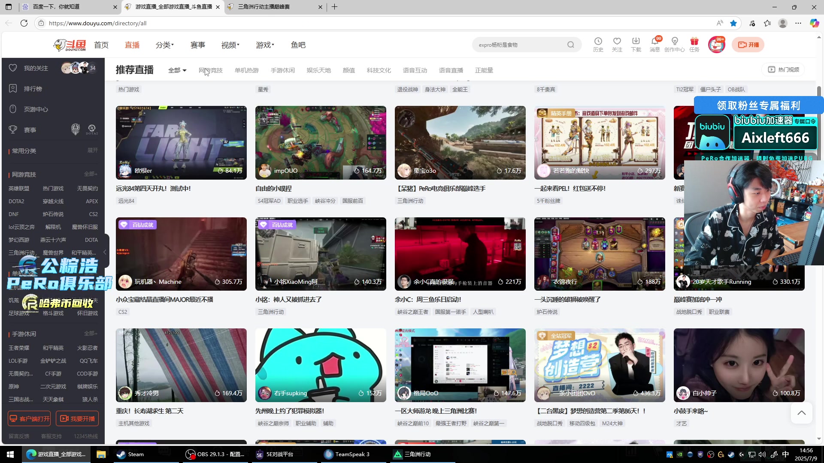Expand the 游戏 navigation dropdown
This screenshot has height=463, width=824.
[x=265, y=45]
